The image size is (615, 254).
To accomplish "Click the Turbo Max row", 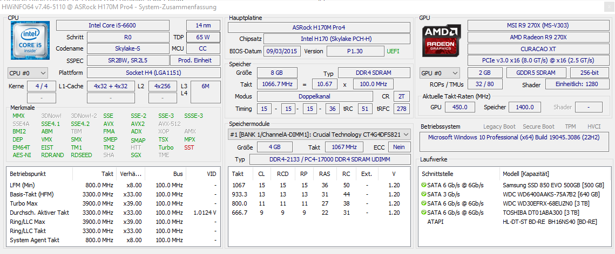I will click(x=113, y=203).
